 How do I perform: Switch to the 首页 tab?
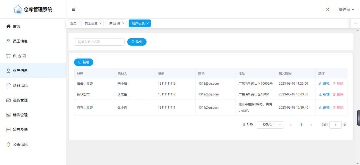pos(73,23)
